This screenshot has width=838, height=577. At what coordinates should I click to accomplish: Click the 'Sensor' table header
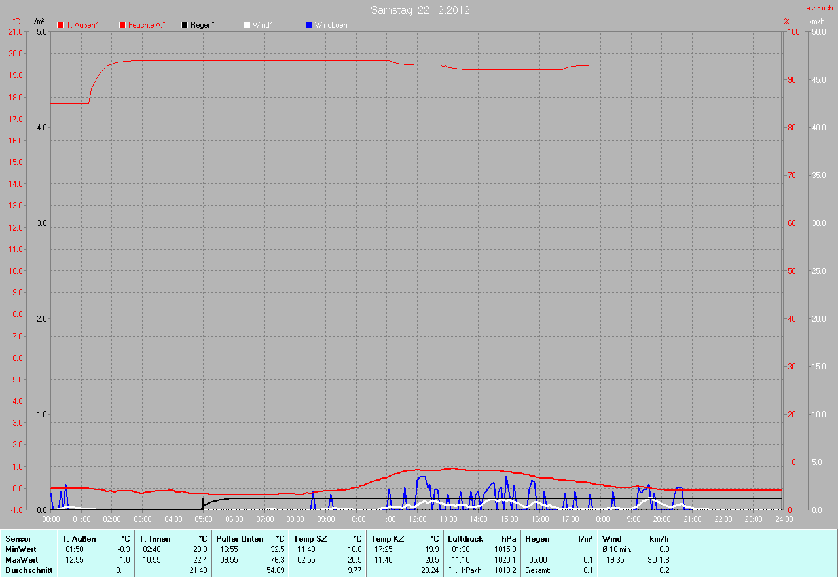coord(18,539)
